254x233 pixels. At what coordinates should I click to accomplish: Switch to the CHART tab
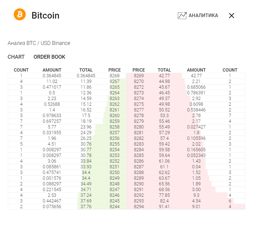[x=16, y=57]
